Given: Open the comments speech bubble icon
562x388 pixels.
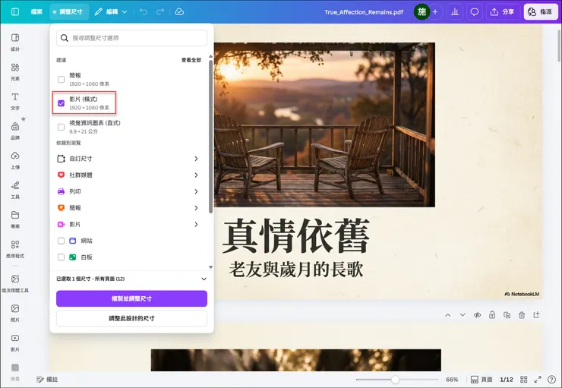Looking at the screenshot, I should 474,12.
